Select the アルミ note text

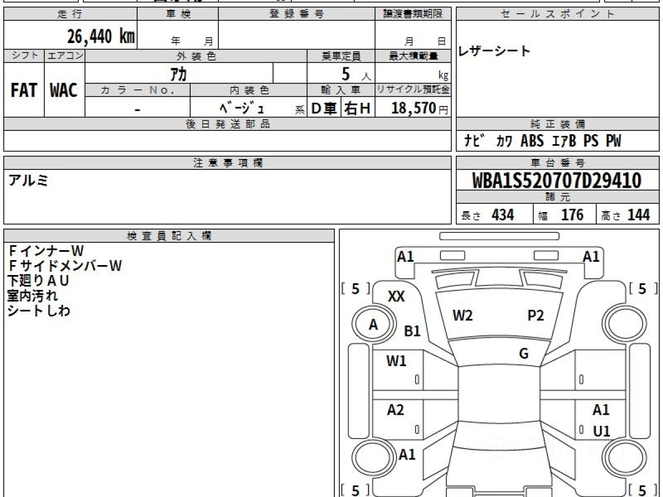click(x=28, y=179)
